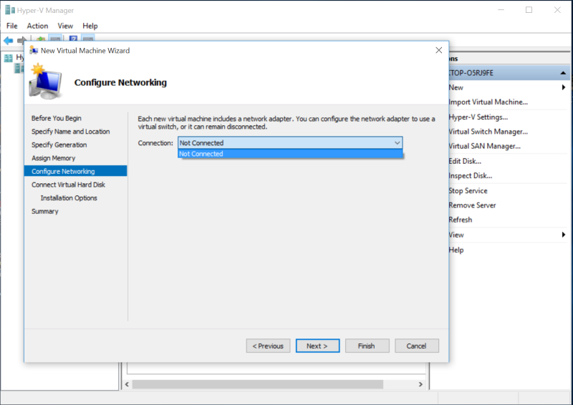The height and width of the screenshot is (405, 573).
Task: Go to Installation Options step
Action: click(x=69, y=197)
